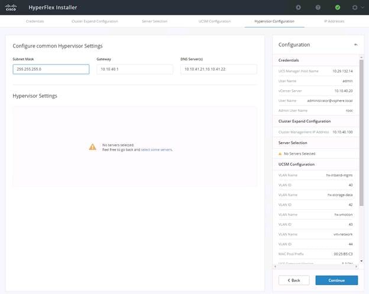Click the hx-inband-mgmt VLAN name
This screenshot has height=294, width=369.
(339, 175)
